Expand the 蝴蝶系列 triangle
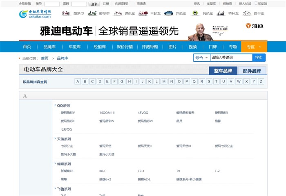This screenshot has height=196, width=286. point(55,163)
